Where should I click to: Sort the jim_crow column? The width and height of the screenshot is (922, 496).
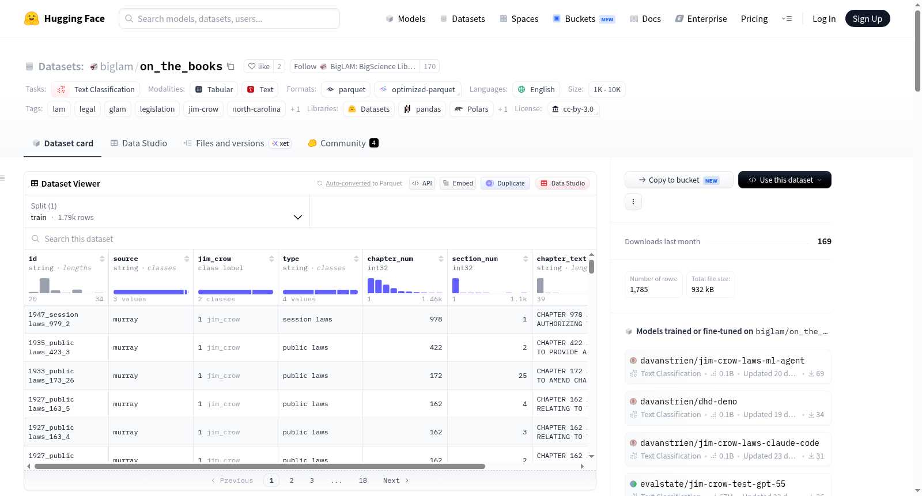271,259
